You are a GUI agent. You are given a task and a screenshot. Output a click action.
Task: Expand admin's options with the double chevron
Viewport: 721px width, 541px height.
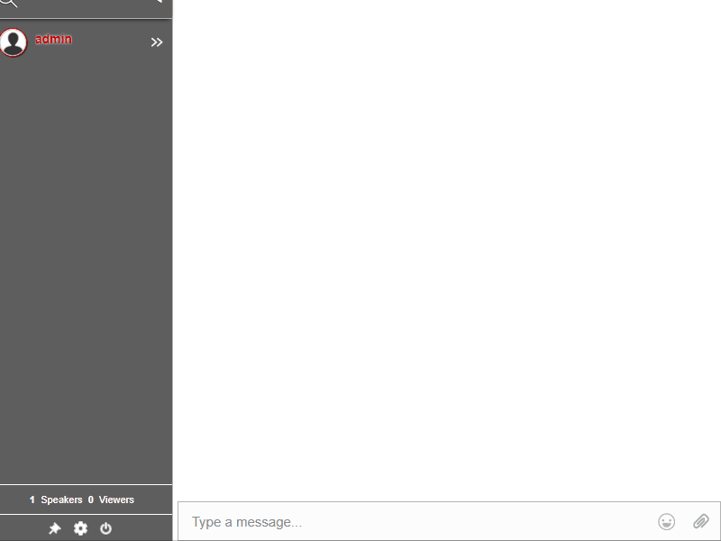point(157,41)
